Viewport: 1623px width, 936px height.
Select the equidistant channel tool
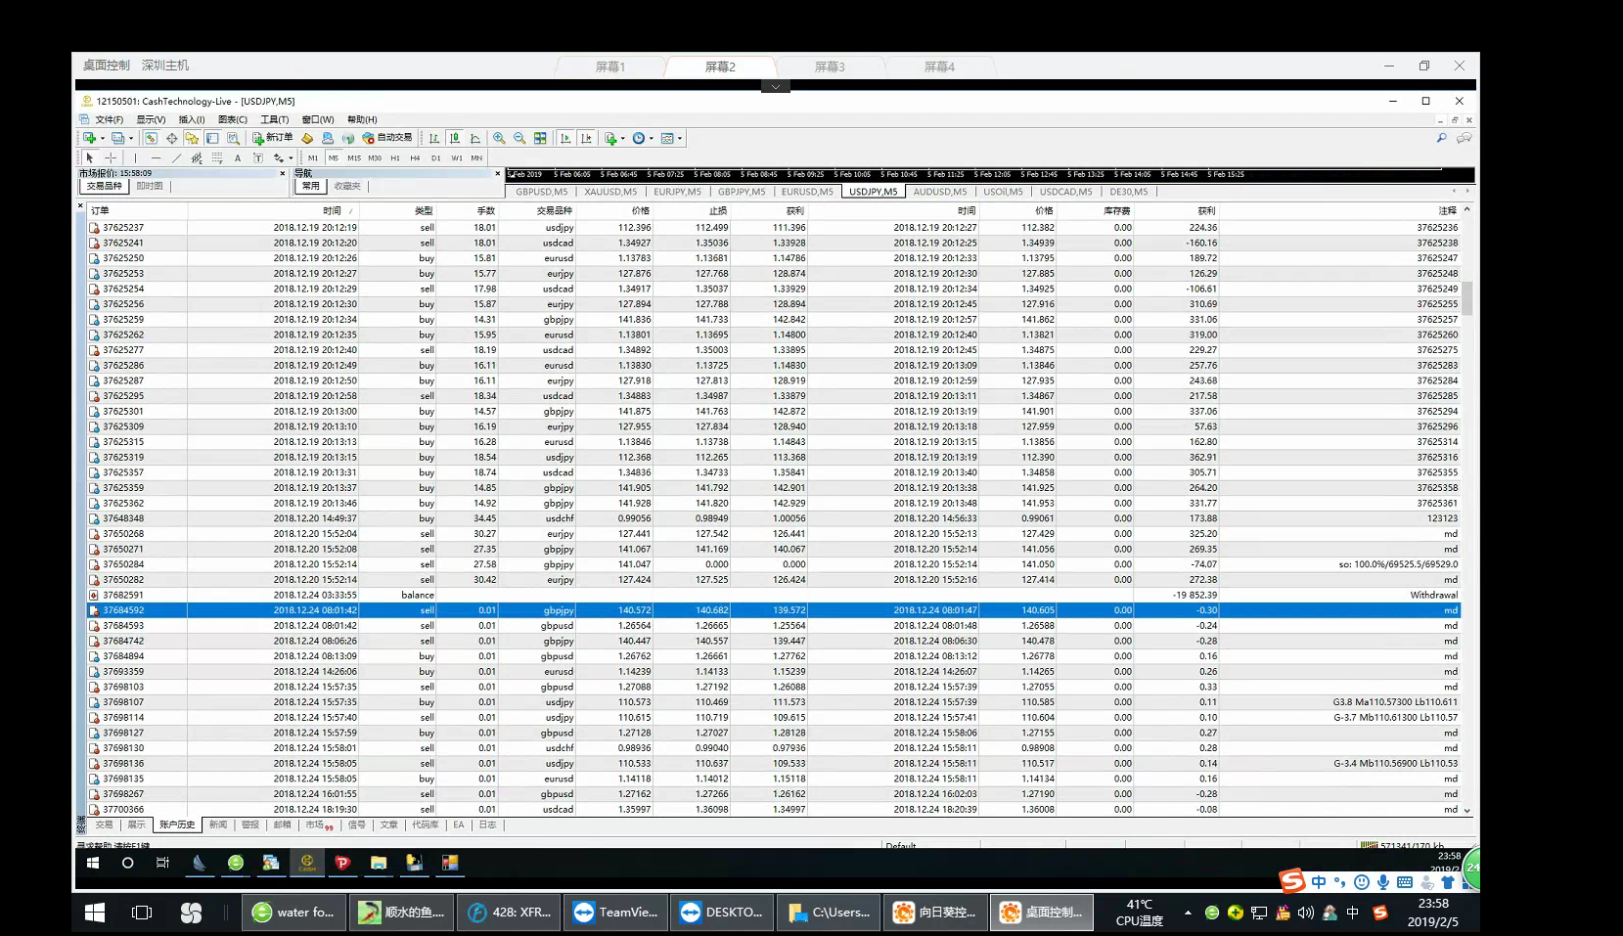197,157
